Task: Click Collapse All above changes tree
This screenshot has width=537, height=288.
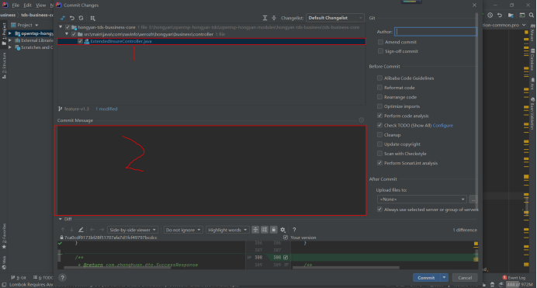Action: pyautogui.click(x=274, y=18)
